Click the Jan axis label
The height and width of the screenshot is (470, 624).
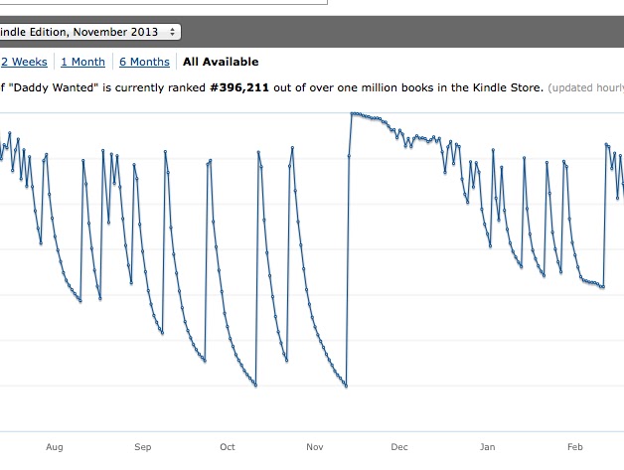[x=488, y=447]
